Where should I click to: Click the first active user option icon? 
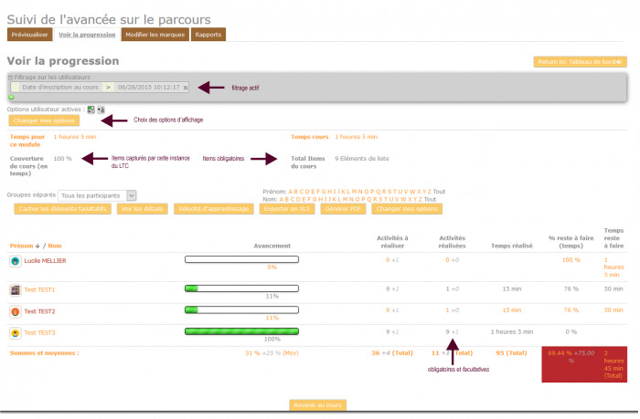pyautogui.click(x=91, y=110)
